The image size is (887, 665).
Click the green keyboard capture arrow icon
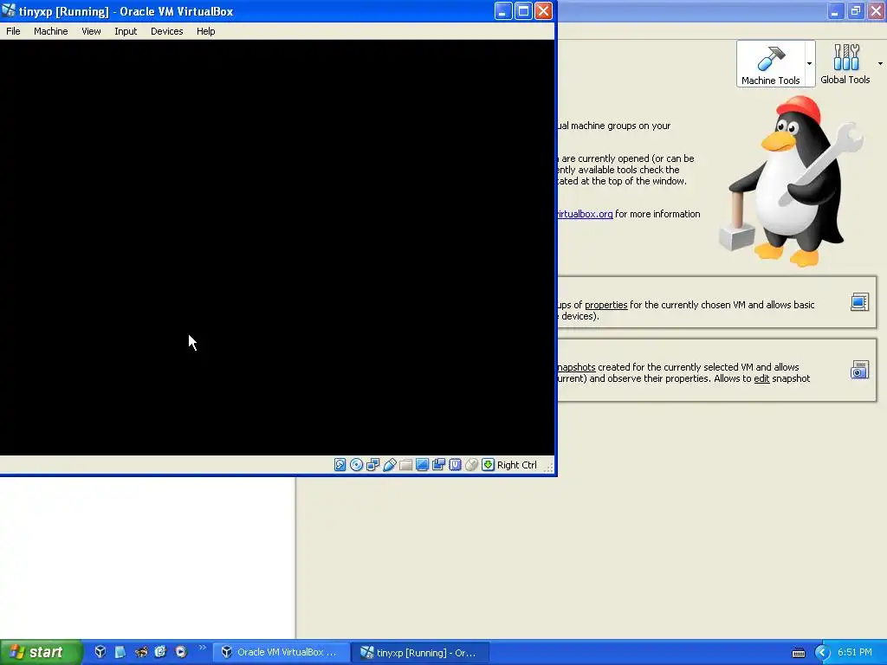[x=488, y=465]
